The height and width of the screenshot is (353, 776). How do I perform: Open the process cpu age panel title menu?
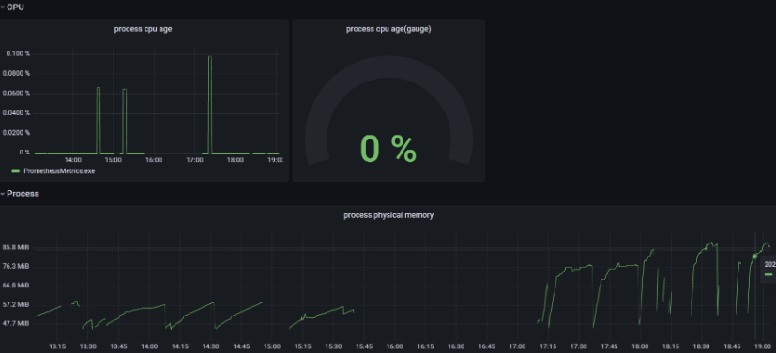[143, 29]
